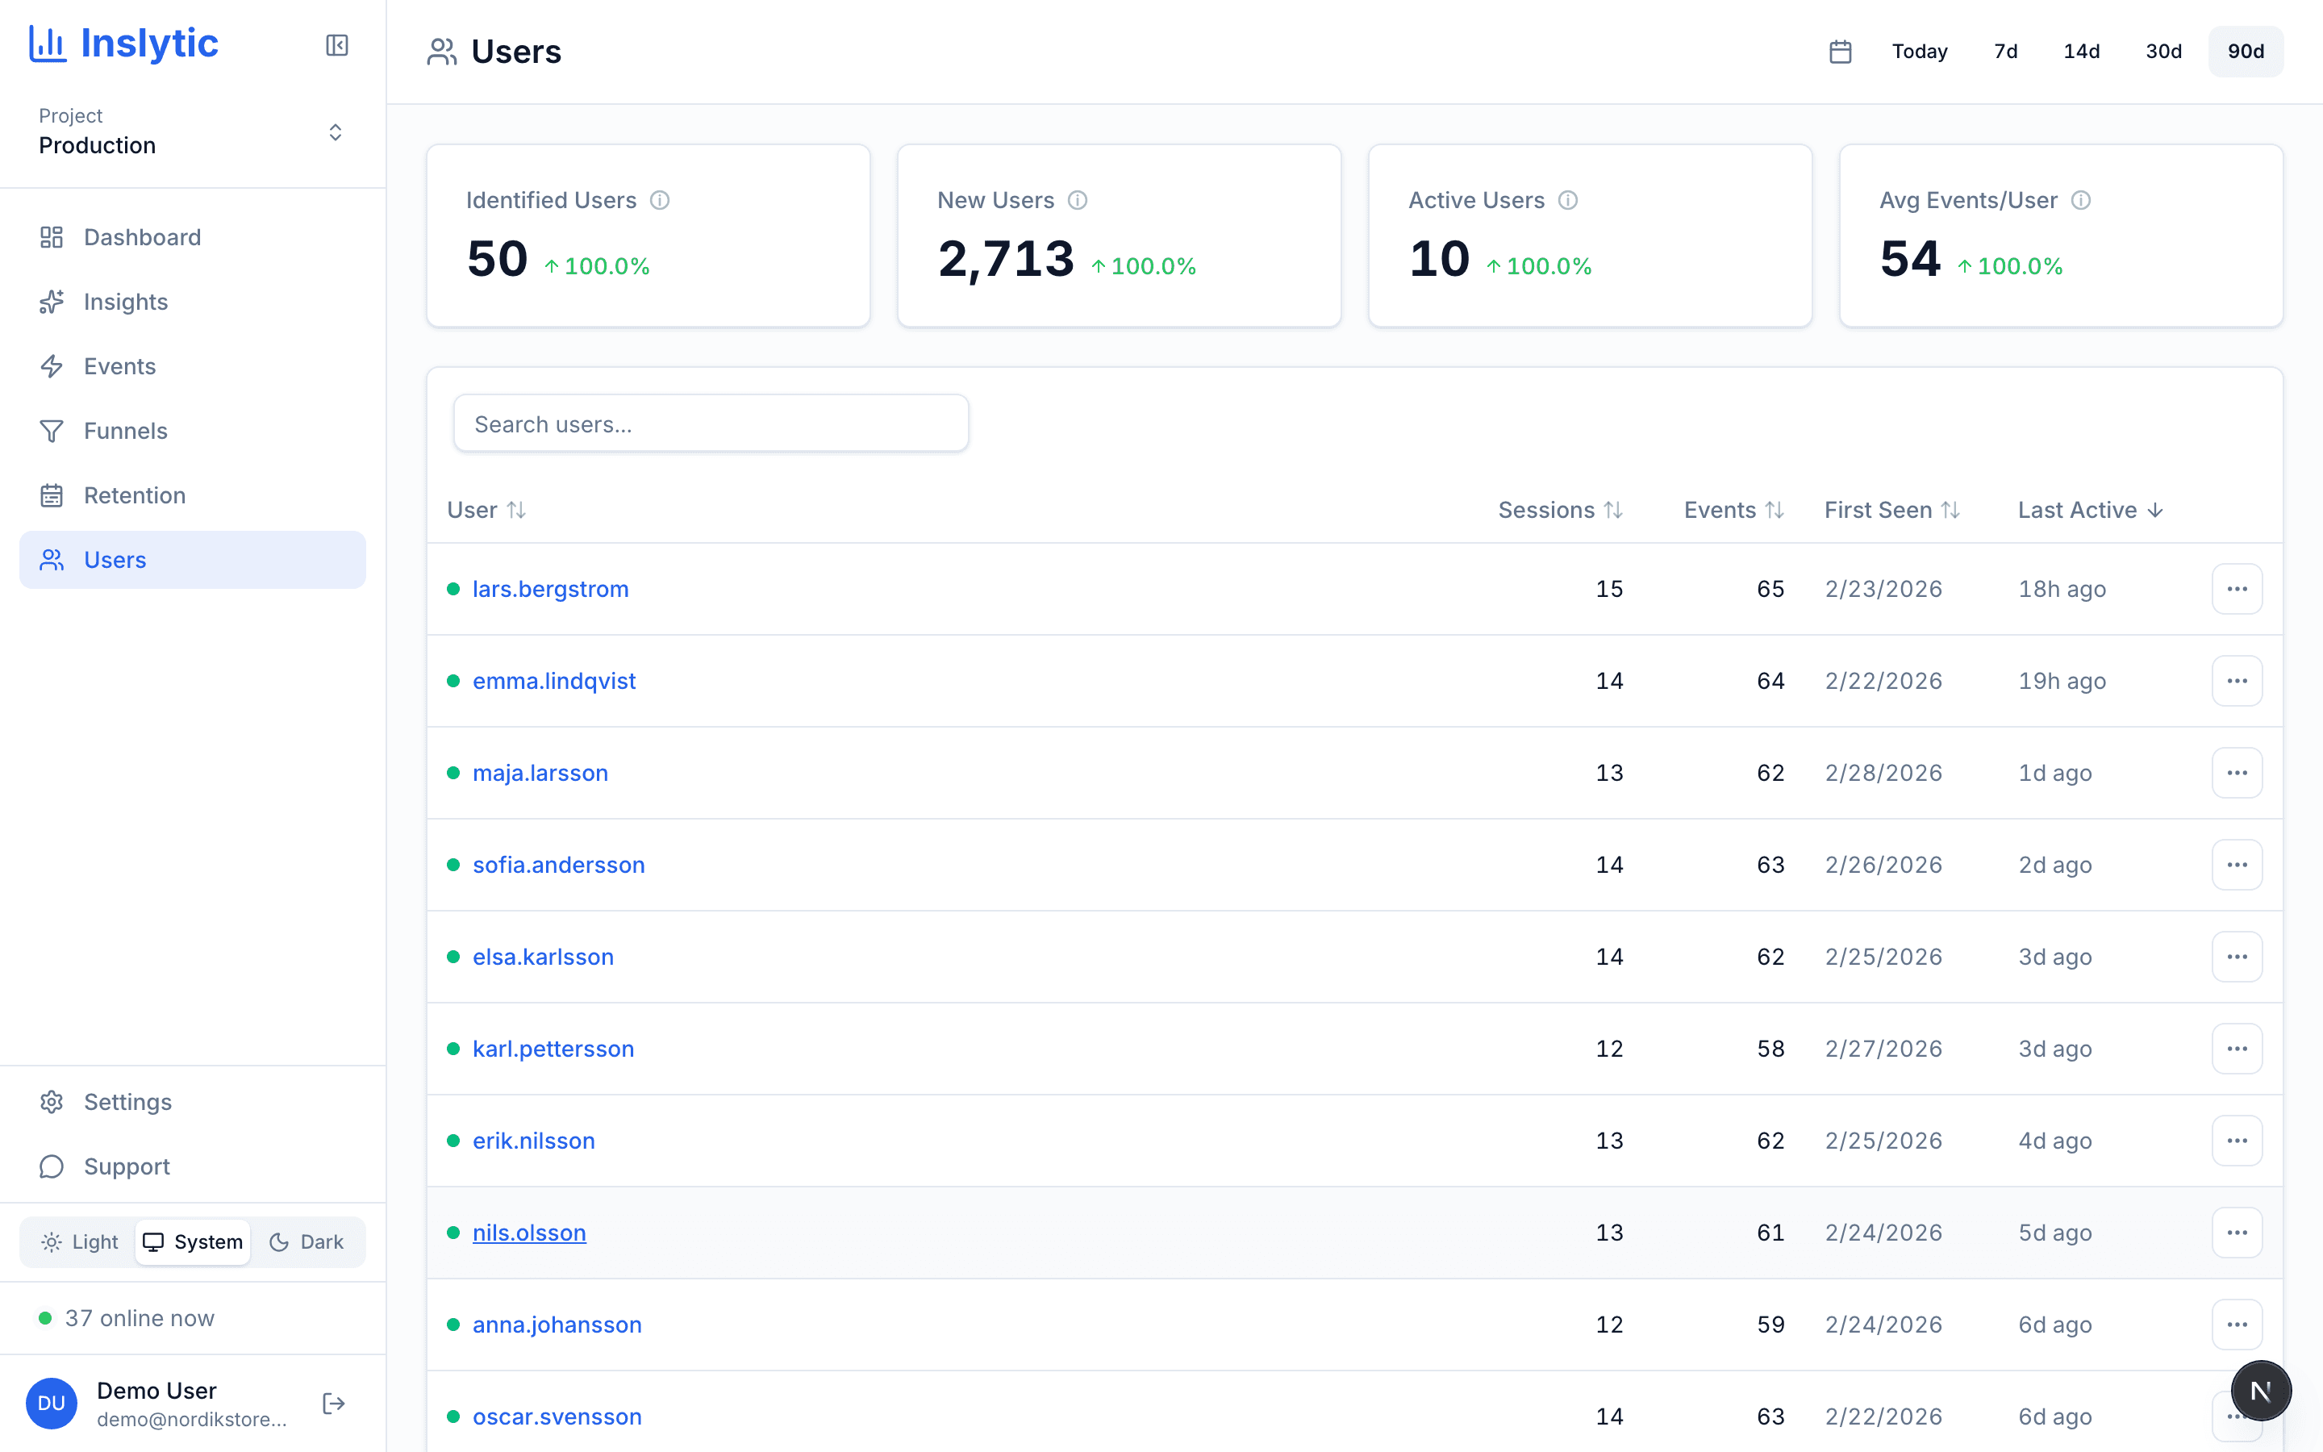Select the Today time range
Image resolution: width=2323 pixels, height=1452 pixels.
[1918, 51]
